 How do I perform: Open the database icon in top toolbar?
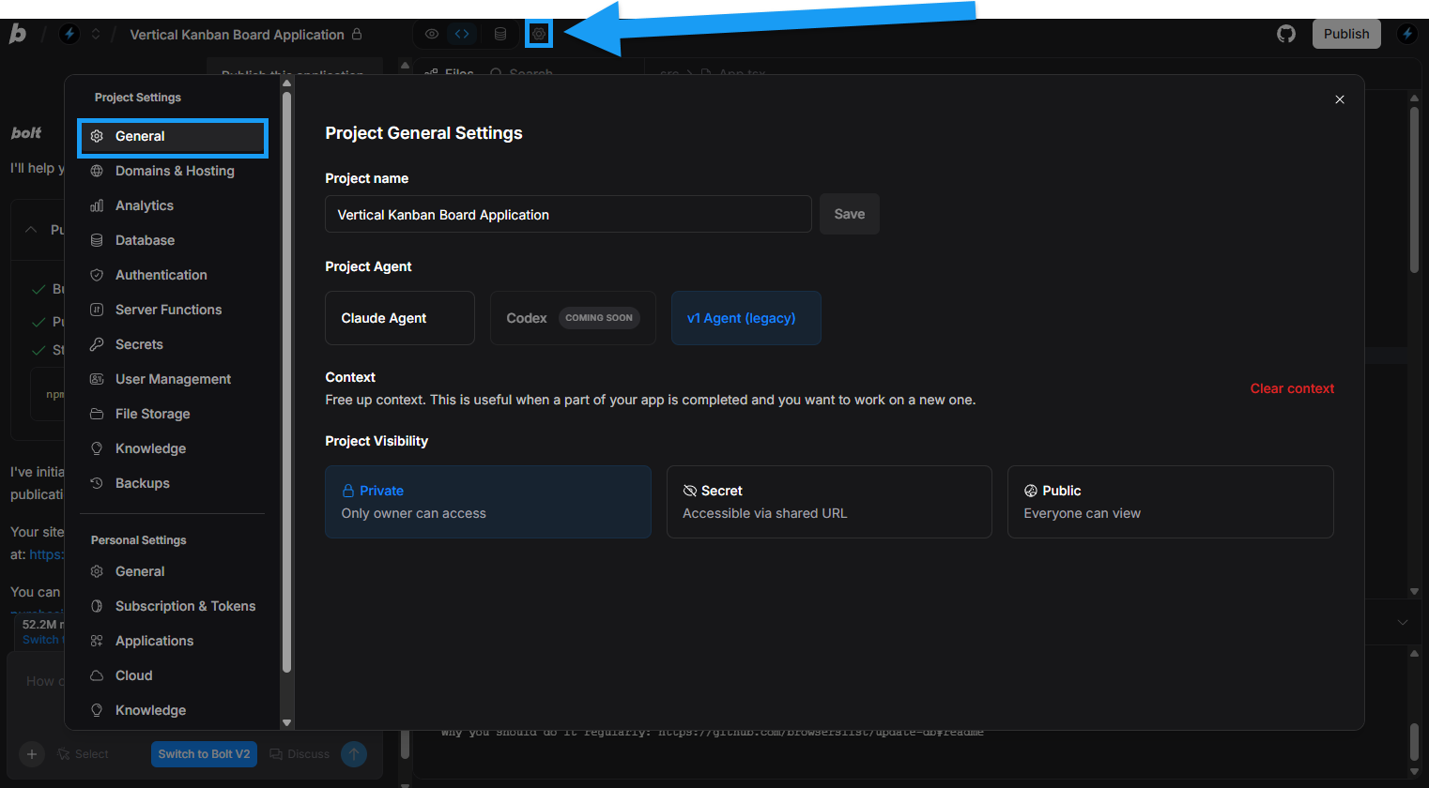pos(500,34)
